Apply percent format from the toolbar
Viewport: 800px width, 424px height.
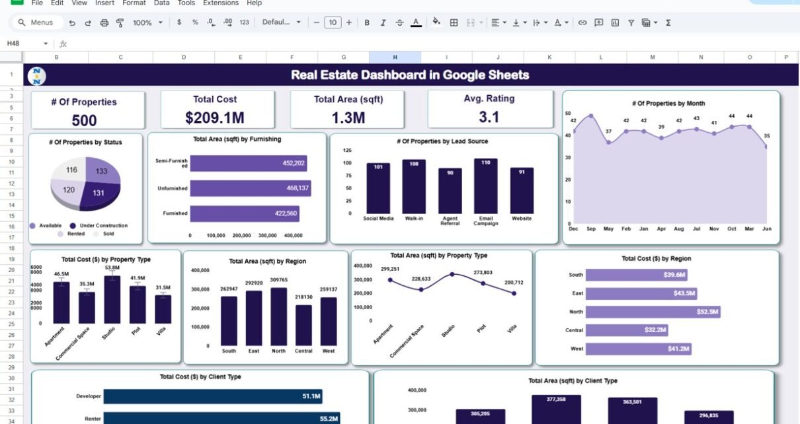point(195,22)
